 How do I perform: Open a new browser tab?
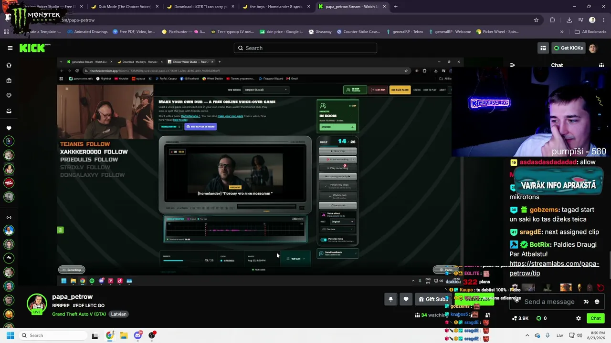tap(396, 7)
